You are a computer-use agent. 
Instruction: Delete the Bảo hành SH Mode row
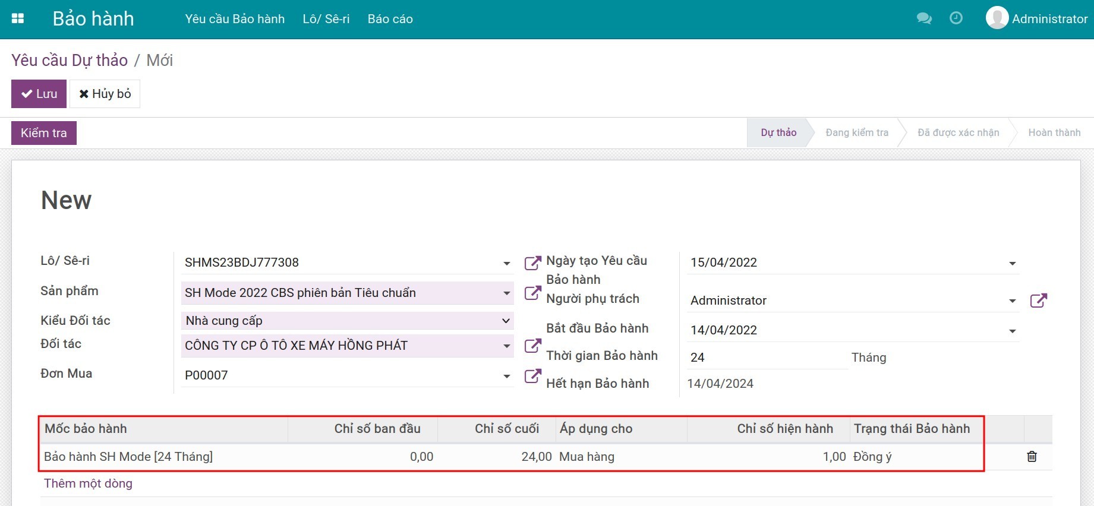(x=1032, y=457)
